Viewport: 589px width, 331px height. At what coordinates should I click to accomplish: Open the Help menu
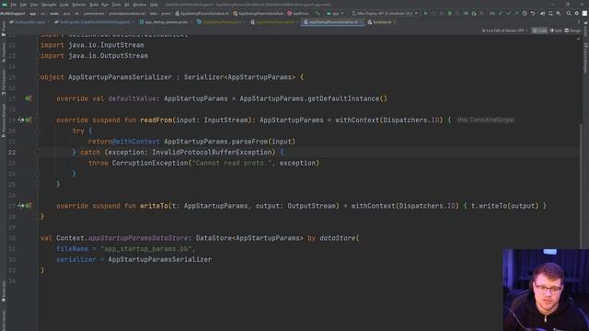[154, 5]
